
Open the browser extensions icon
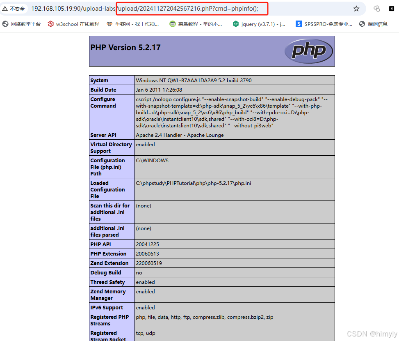coord(376,9)
